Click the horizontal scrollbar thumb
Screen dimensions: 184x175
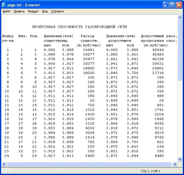[89, 164]
